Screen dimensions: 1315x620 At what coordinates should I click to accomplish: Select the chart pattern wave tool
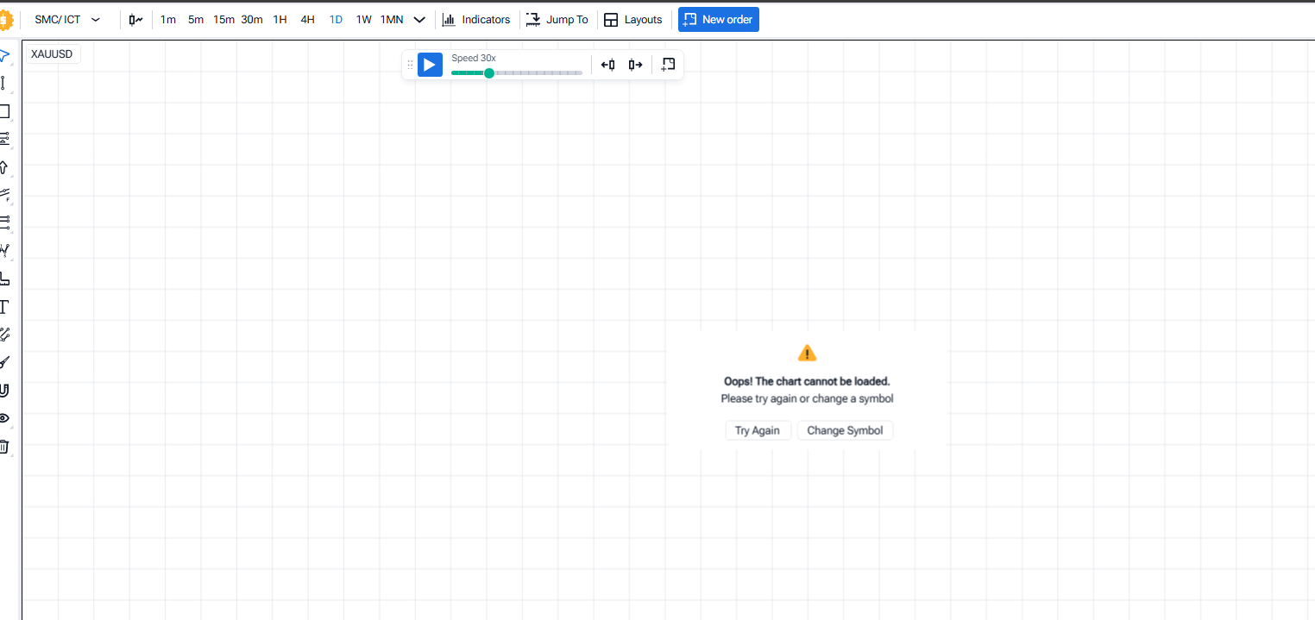click(x=4, y=251)
